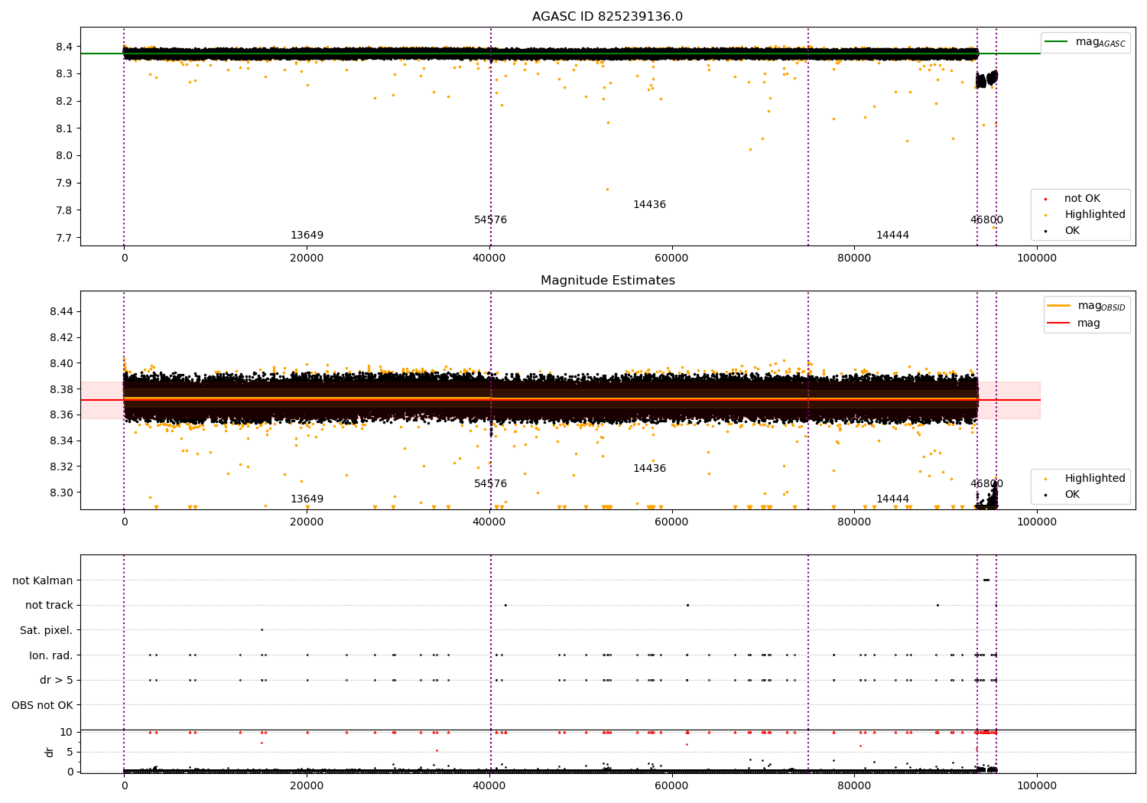Click the green line sample in mag AGASC legend

click(1057, 41)
